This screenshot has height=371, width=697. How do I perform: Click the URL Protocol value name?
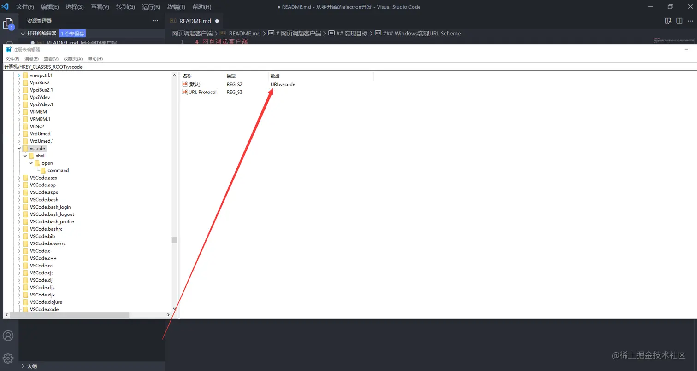[202, 92]
